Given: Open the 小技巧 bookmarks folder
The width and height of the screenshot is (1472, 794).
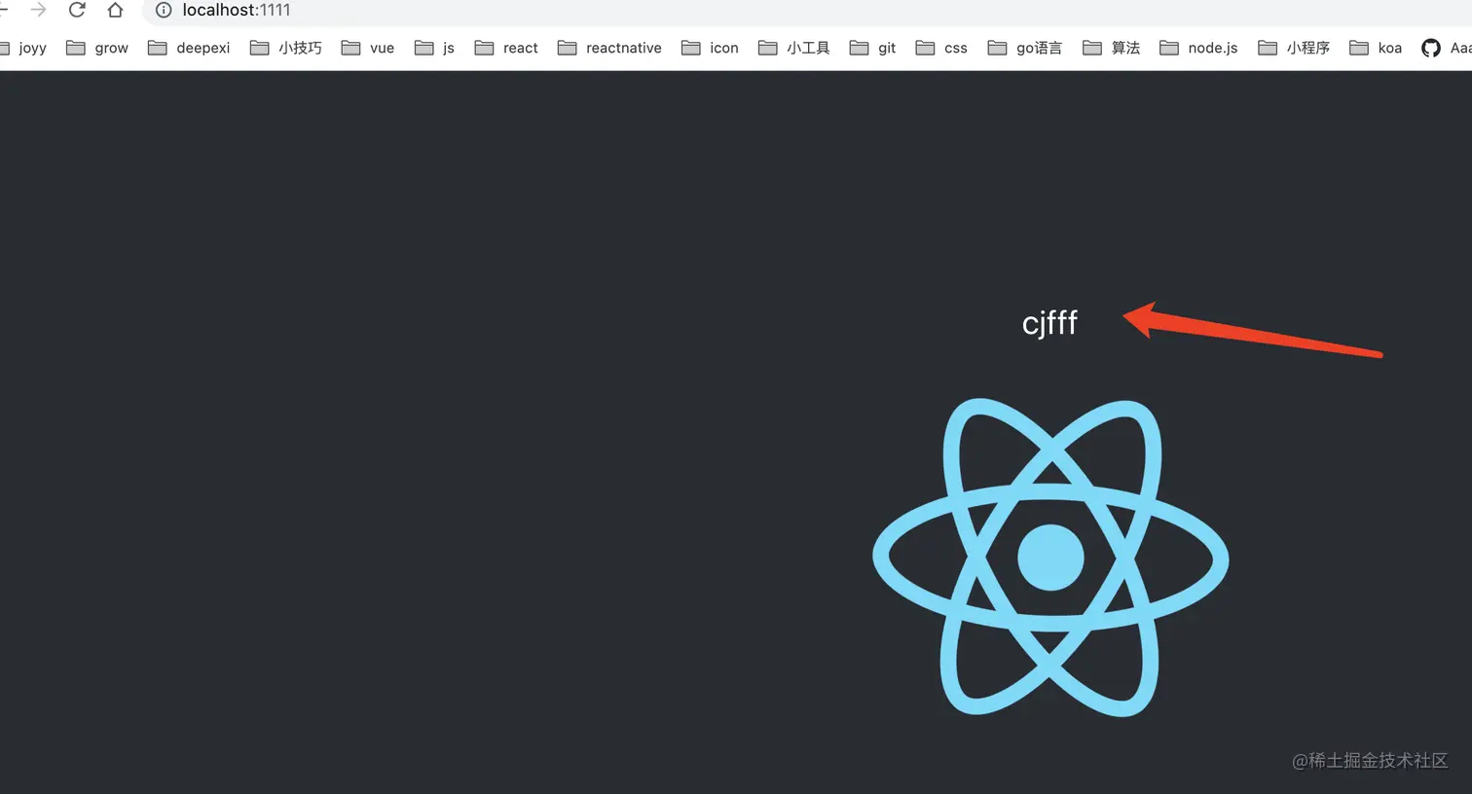Looking at the screenshot, I should tap(285, 48).
